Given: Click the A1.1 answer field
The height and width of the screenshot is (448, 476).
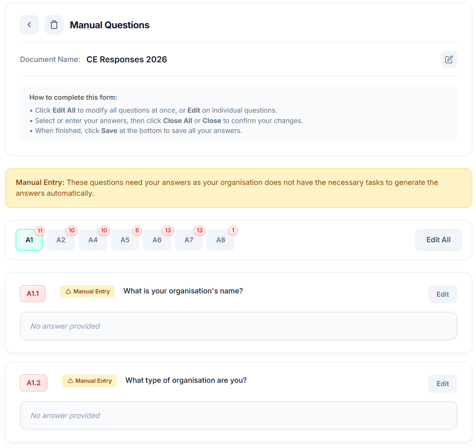Looking at the screenshot, I should coord(238,326).
